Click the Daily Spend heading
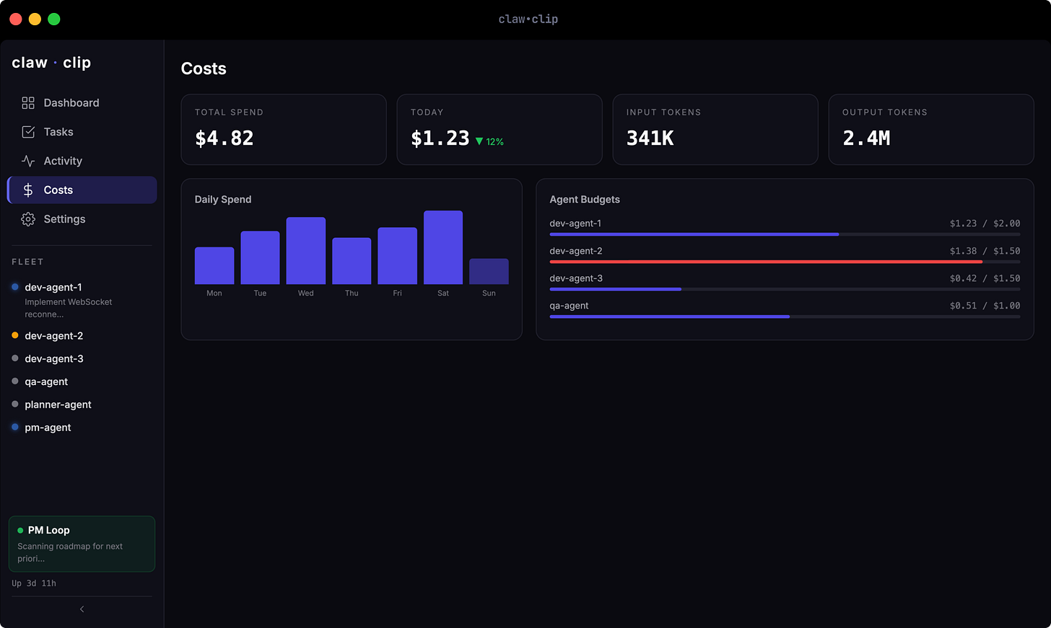The height and width of the screenshot is (628, 1051). [223, 200]
